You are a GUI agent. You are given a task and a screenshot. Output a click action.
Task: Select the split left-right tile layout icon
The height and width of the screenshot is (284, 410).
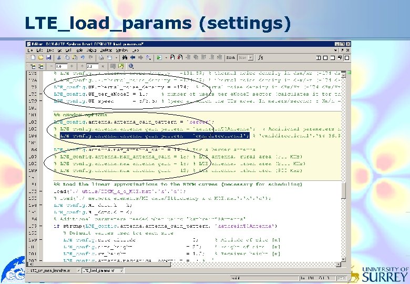coord(318,58)
